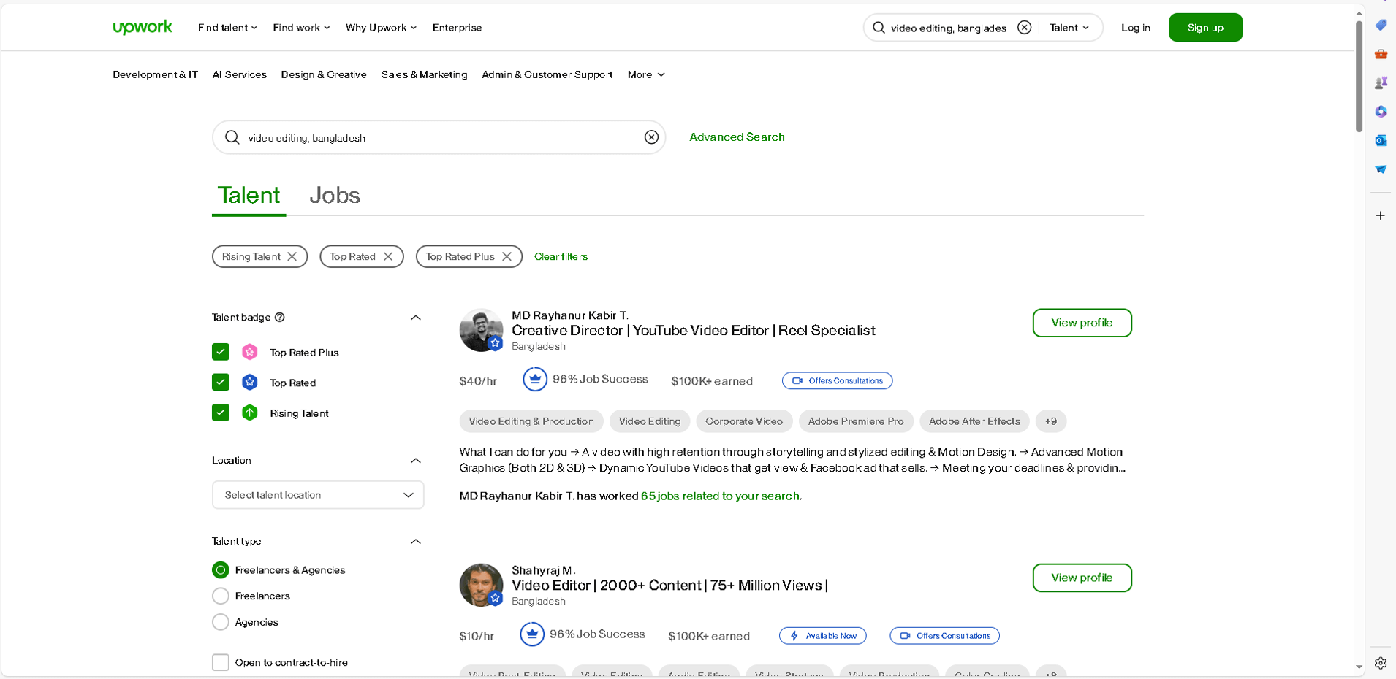Uncheck the Top Rated checkbox
Screen dimensions: 1396x679
coord(221,382)
